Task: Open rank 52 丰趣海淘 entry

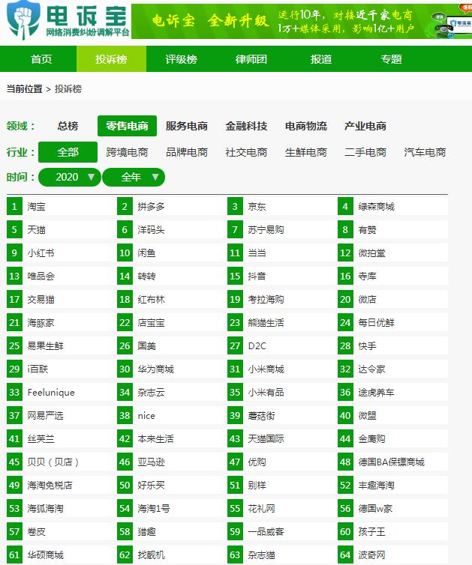Action: pyautogui.click(x=393, y=486)
